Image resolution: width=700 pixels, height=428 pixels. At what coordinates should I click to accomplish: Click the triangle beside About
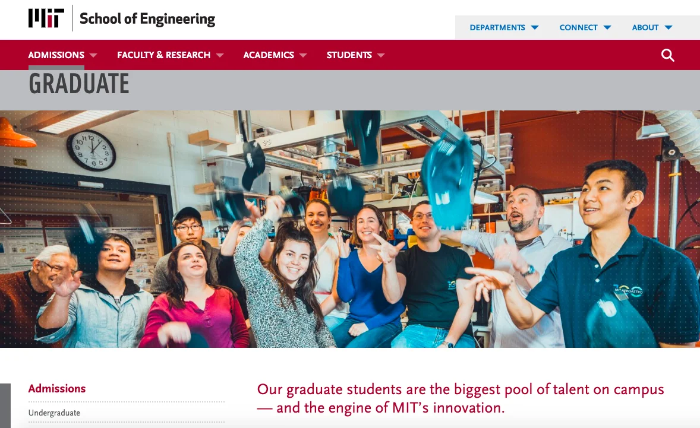[x=669, y=27]
